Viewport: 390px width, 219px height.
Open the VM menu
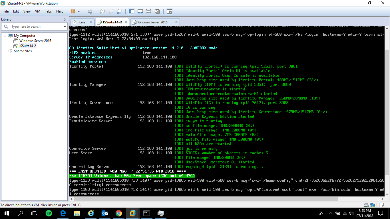38,11
